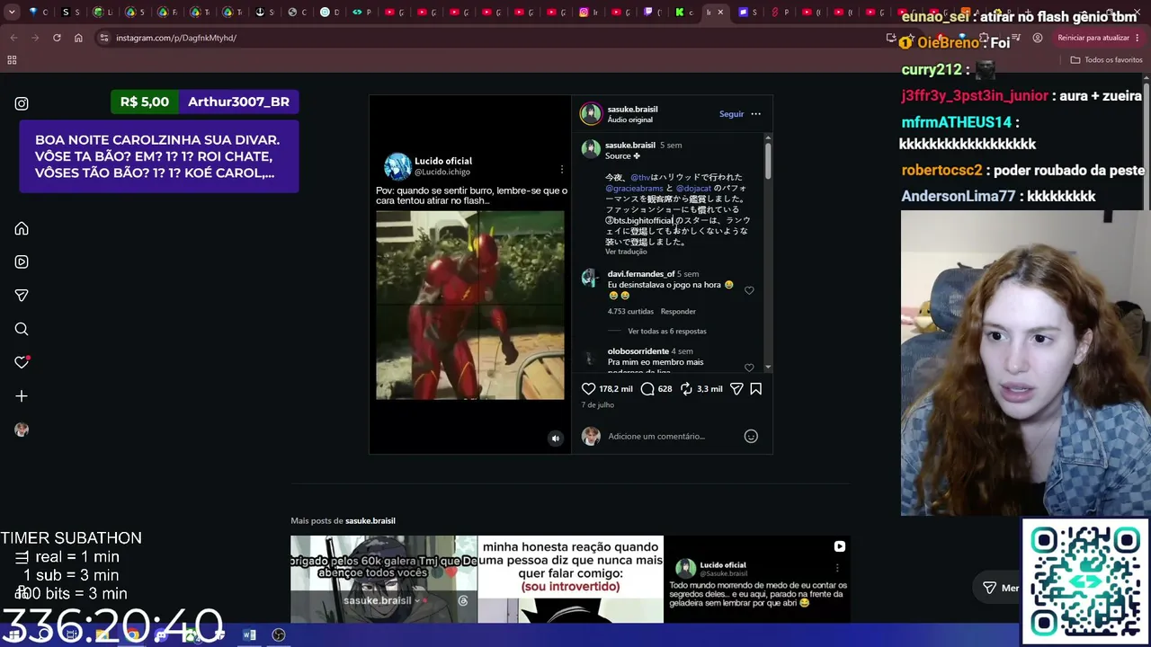Open the Lucido oficial geladeira post thumbnail
Viewport: 1151px width, 647px height.
757,579
